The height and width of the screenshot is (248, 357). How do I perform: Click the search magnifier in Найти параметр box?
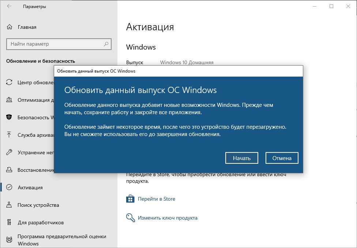[x=106, y=44]
